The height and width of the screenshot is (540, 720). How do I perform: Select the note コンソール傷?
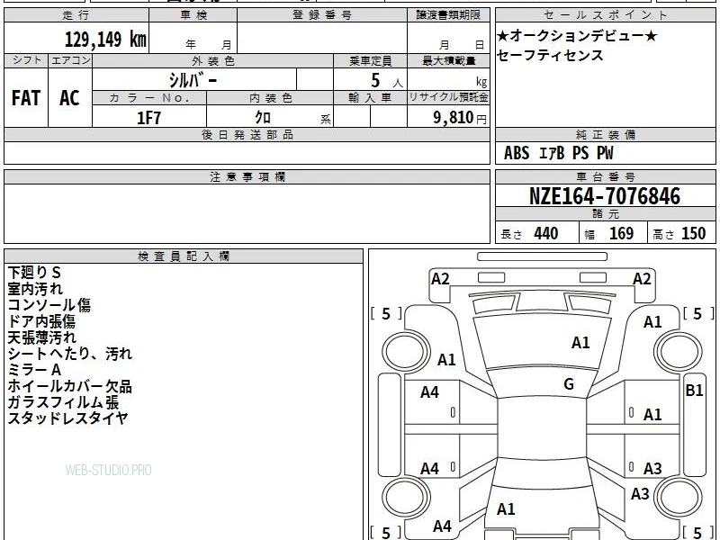click(49, 305)
